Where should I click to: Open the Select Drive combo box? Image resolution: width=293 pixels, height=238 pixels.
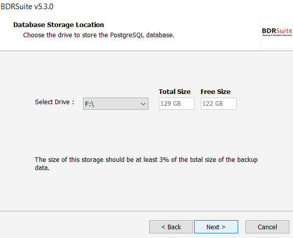116,104
